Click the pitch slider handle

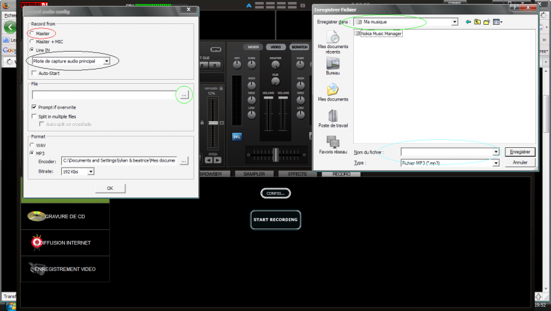214,123
